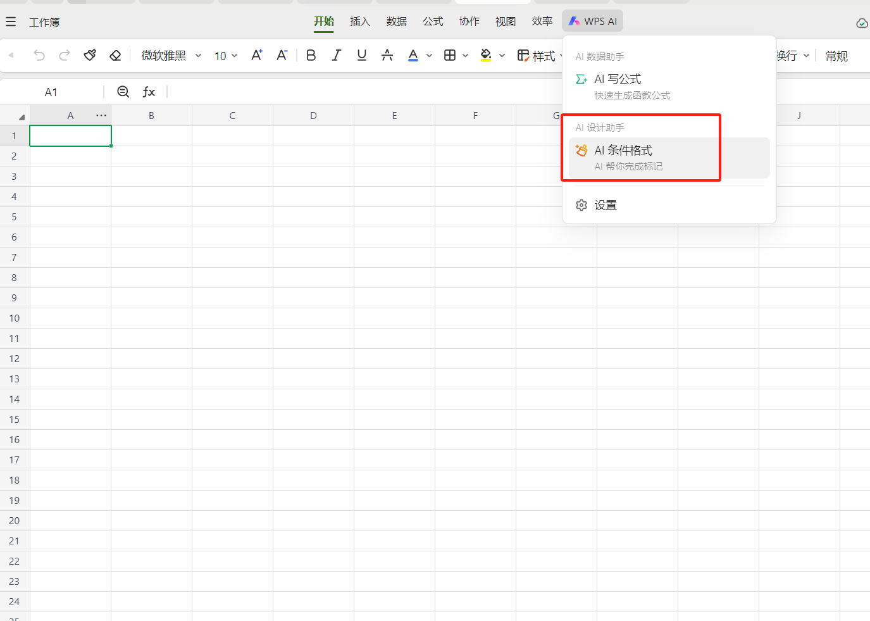The width and height of the screenshot is (870, 621).
Task: Open font color dropdown arrow
Action: [x=429, y=56]
